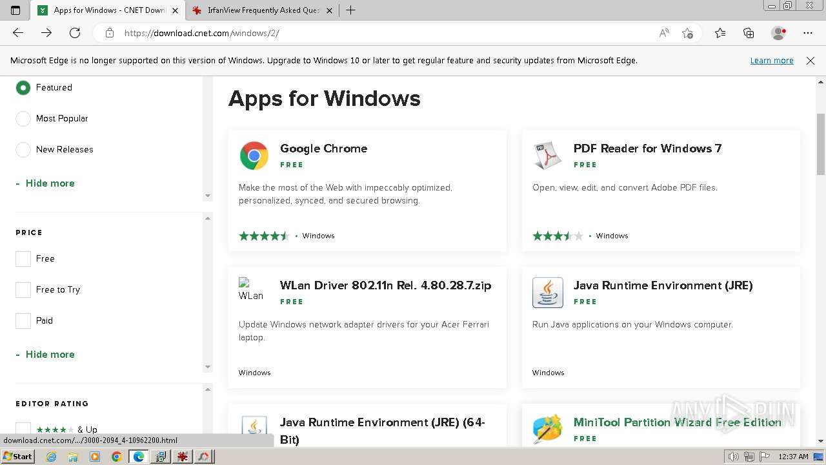Check the Paid price filter
This screenshot has height=465, width=826.
point(23,320)
